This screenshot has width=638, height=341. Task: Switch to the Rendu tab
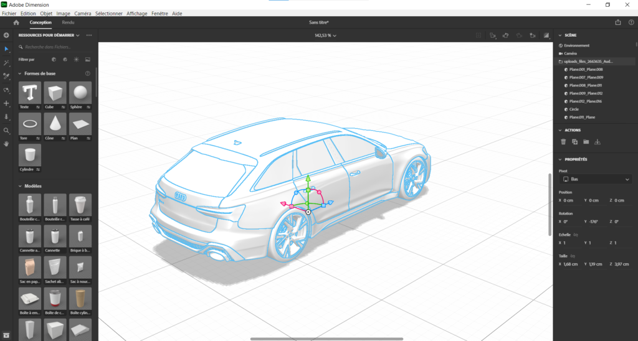(68, 22)
